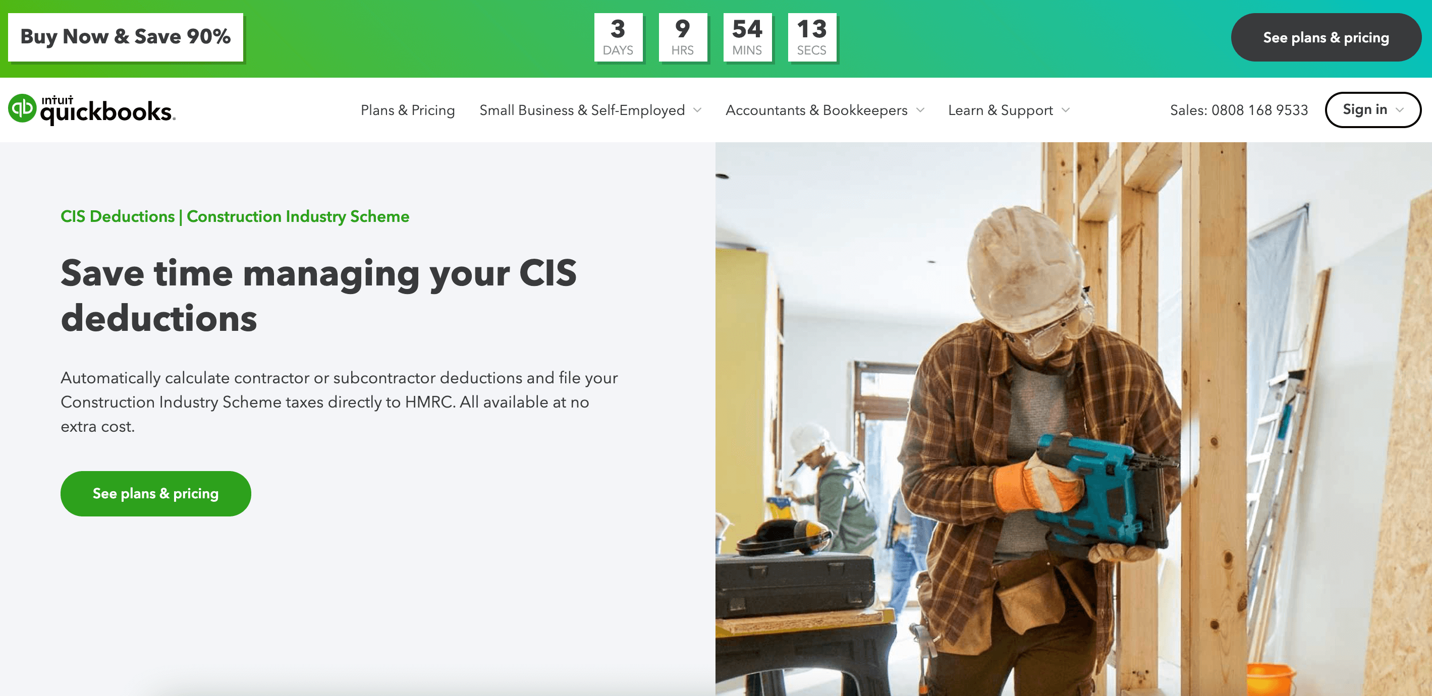The height and width of the screenshot is (696, 1432).
Task: Click See Plans & Pricing green button
Action: (155, 493)
